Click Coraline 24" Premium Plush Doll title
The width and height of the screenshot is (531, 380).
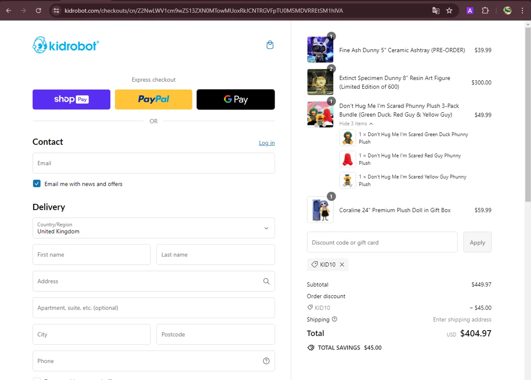pyautogui.click(x=395, y=210)
